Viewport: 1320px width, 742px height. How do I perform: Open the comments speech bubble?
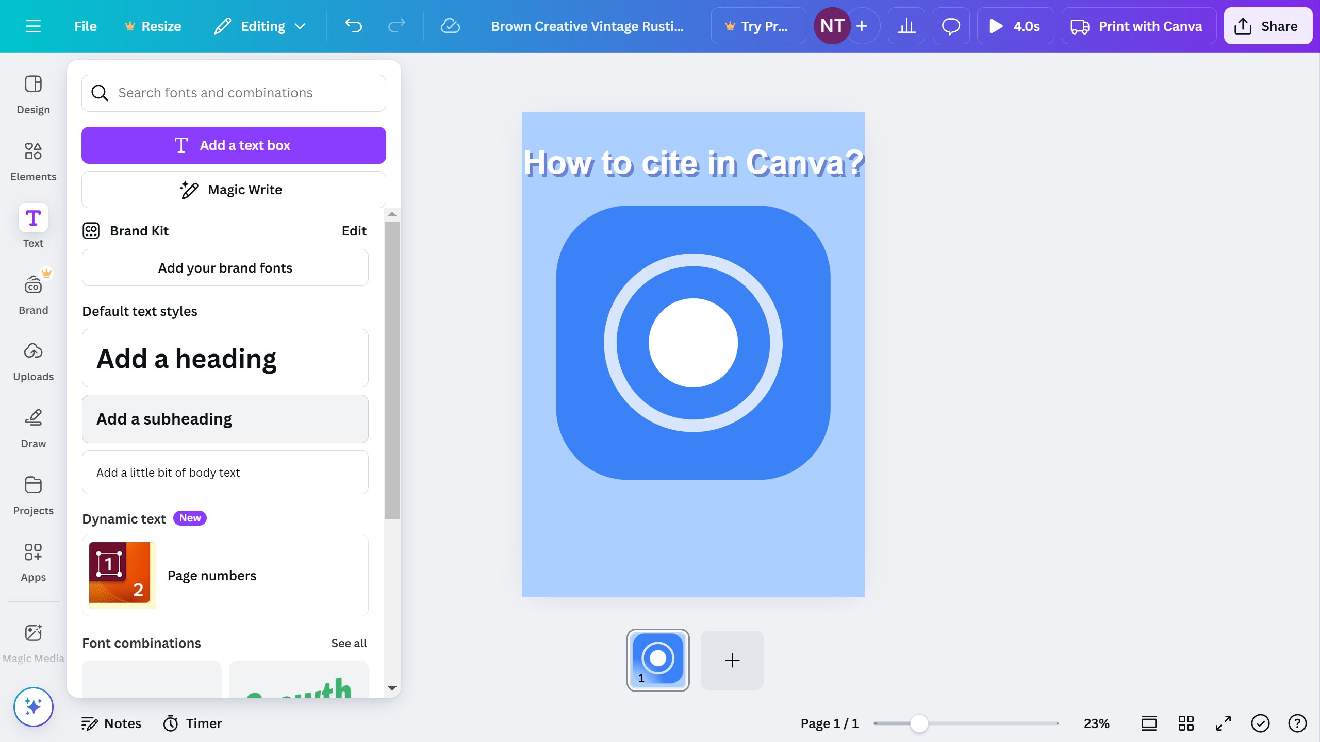coord(951,26)
